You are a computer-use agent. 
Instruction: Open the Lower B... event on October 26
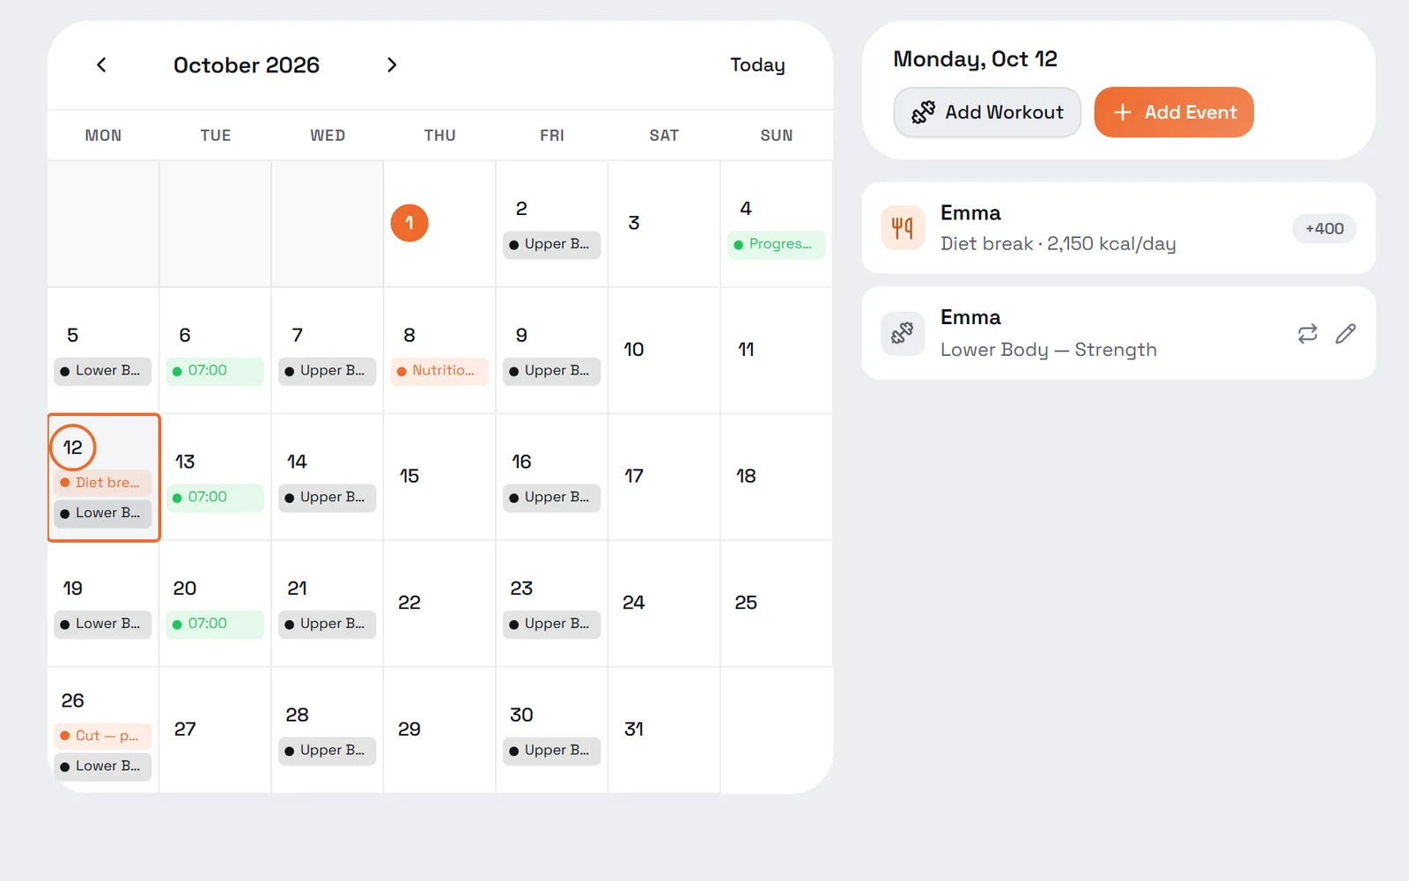point(103,766)
